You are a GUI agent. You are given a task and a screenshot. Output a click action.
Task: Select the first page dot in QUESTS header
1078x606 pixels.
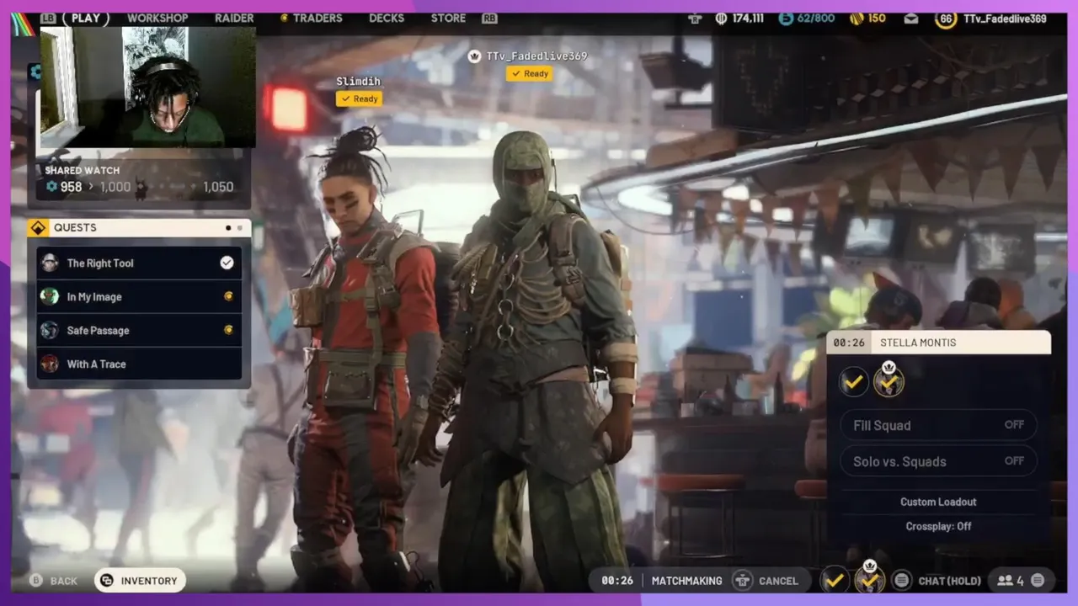point(228,227)
